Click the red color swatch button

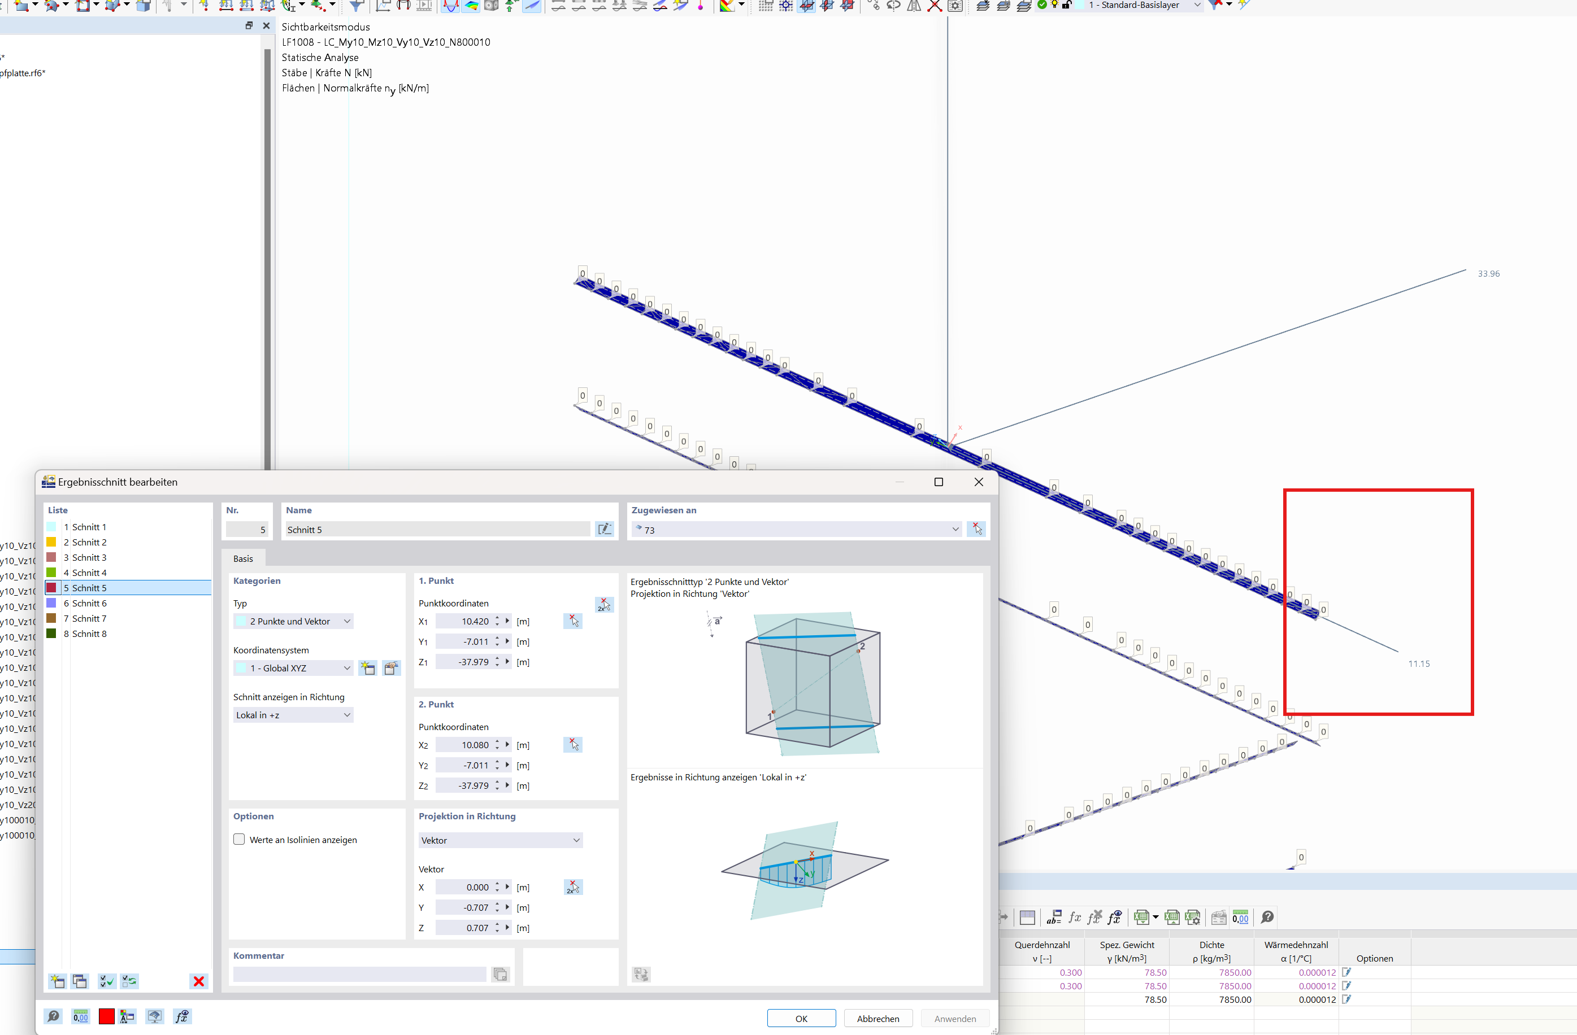pyautogui.click(x=106, y=1016)
